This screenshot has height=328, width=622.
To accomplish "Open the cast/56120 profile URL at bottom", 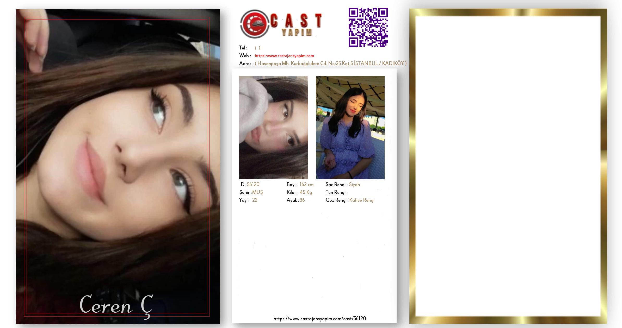I will pyautogui.click(x=320, y=319).
